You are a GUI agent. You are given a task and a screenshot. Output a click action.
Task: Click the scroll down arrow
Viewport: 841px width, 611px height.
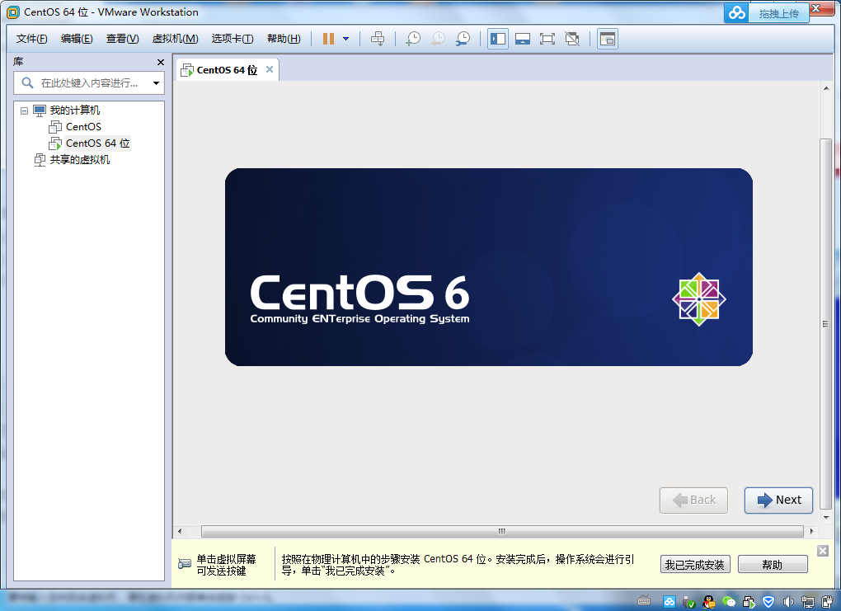pyautogui.click(x=826, y=518)
